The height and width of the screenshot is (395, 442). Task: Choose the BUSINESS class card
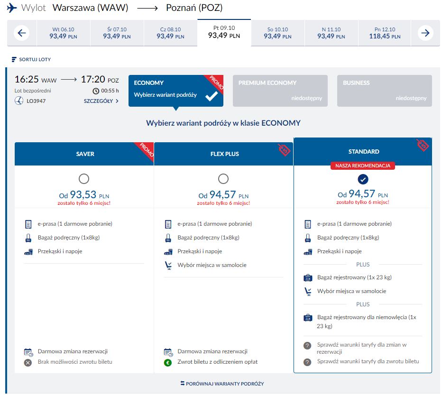[385, 91]
